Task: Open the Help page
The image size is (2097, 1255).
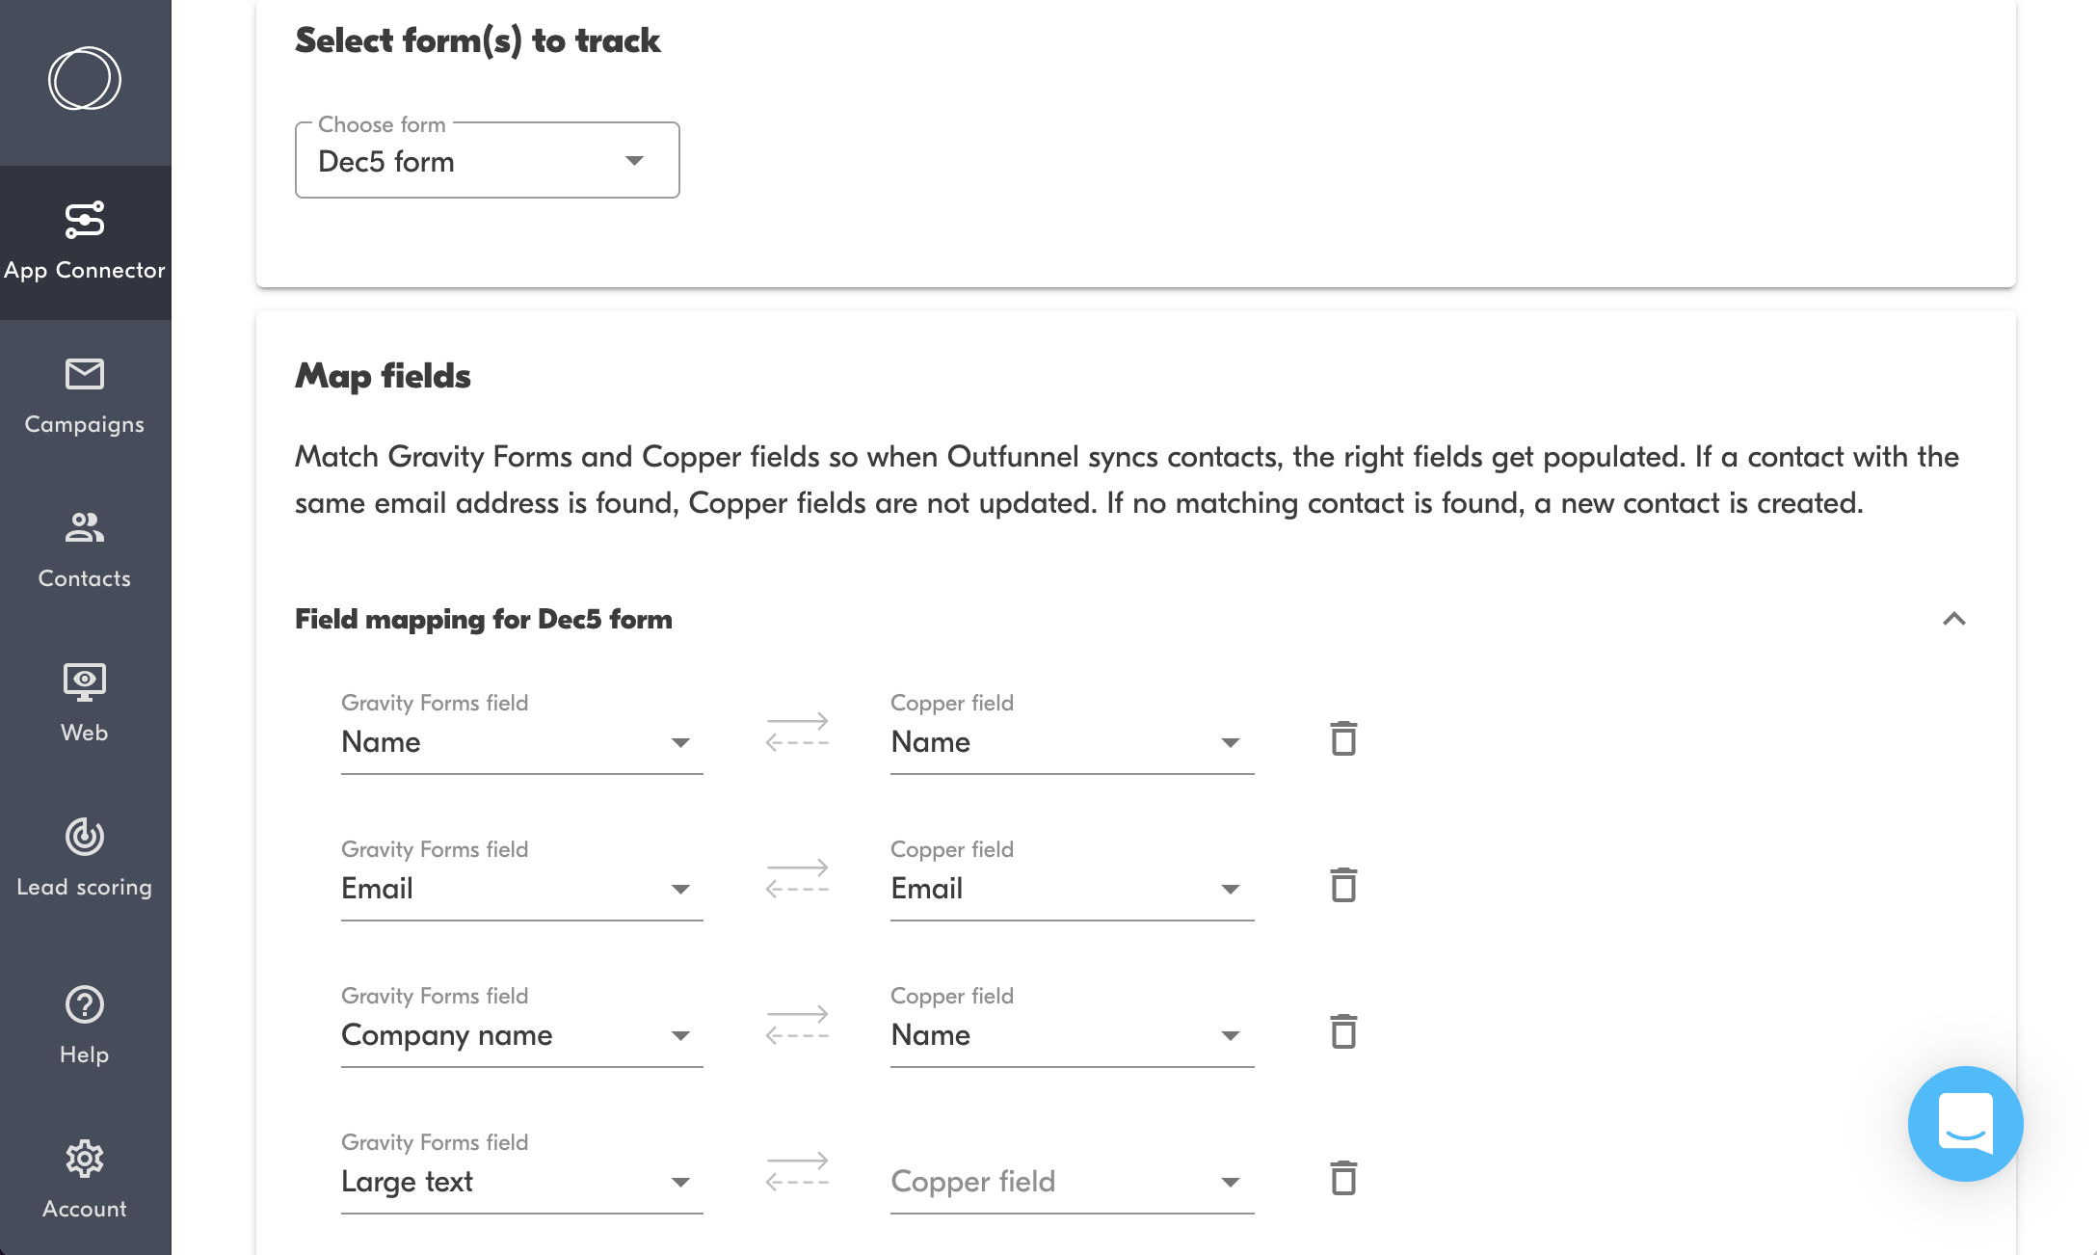Action: click(85, 1025)
